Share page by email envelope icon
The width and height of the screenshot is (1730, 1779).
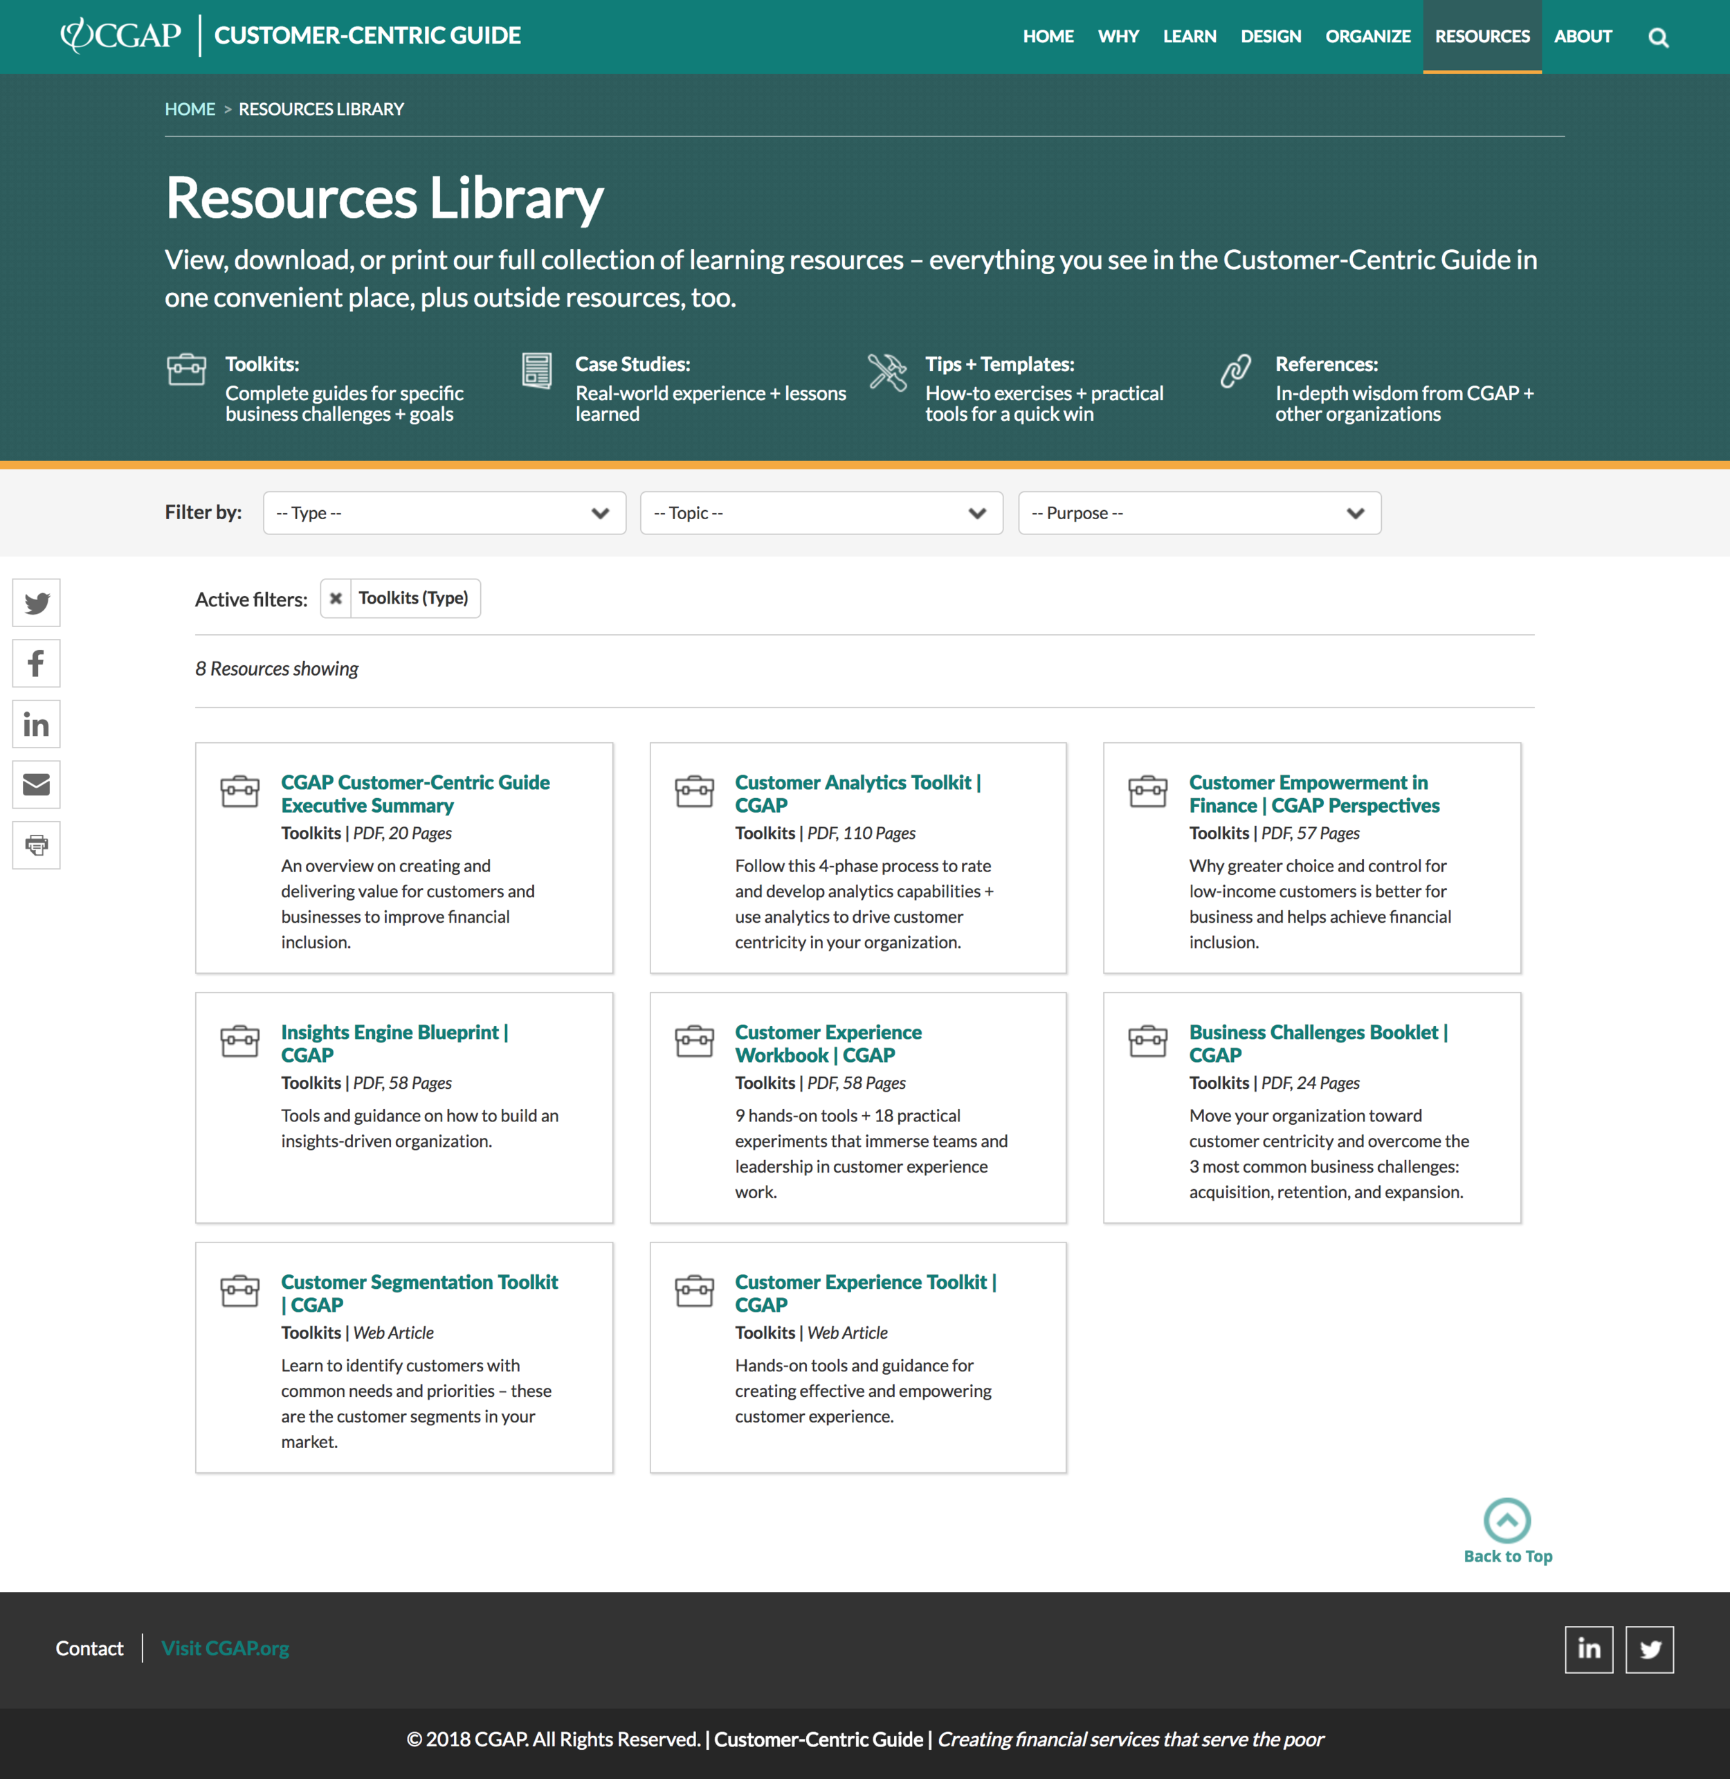pyautogui.click(x=37, y=784)
